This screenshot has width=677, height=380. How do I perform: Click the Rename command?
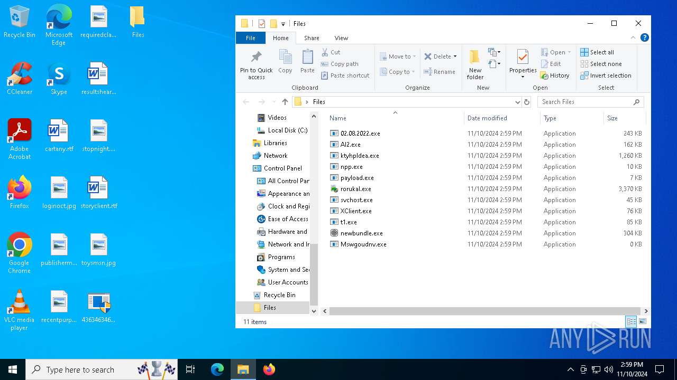(x=439, y=72)
